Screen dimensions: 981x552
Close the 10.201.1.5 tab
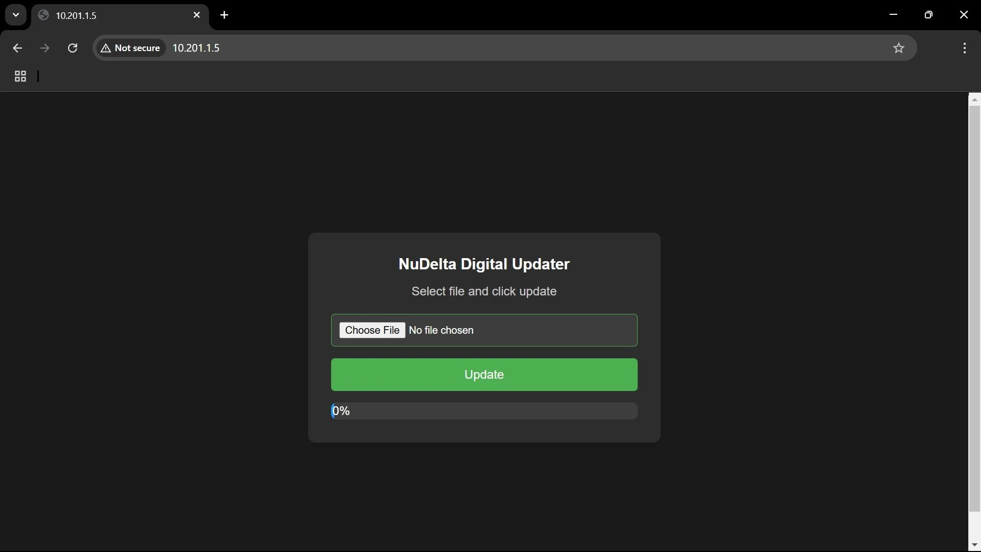[x=197, y=15]
